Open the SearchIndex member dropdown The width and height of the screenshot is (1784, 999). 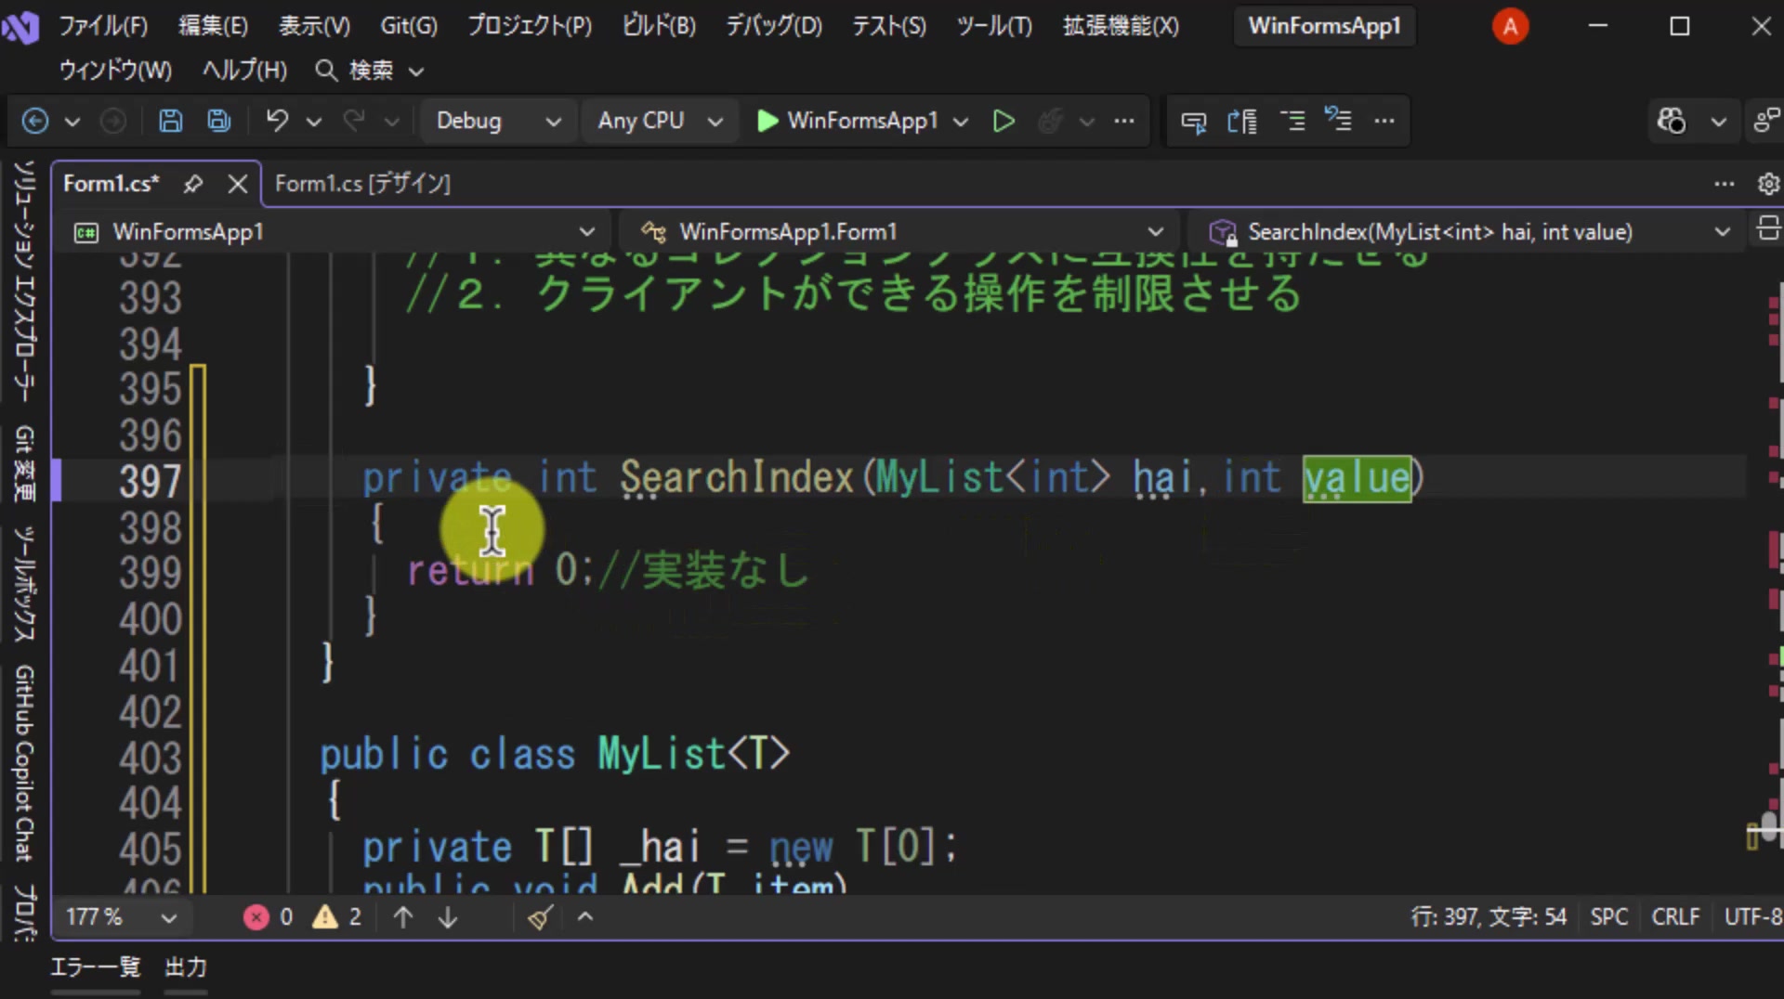[x=1471, y=231]
